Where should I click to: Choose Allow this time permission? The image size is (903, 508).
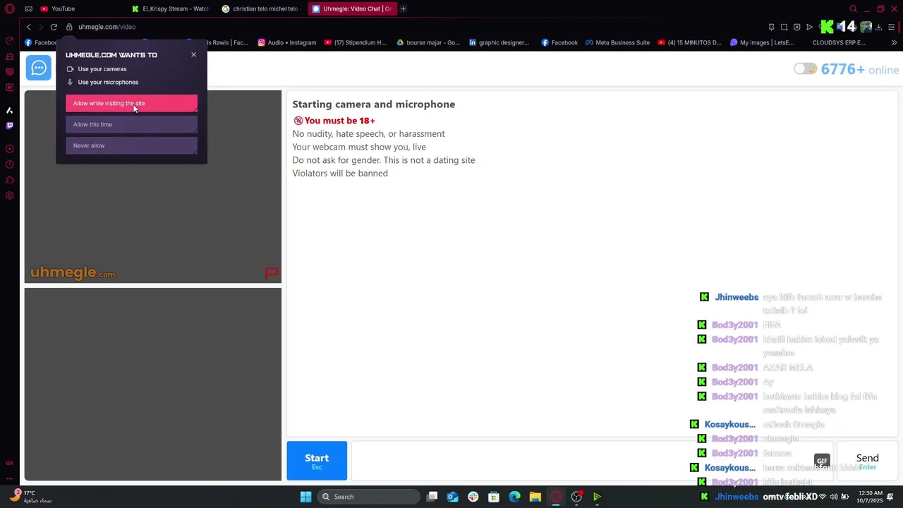pos(131,124)
